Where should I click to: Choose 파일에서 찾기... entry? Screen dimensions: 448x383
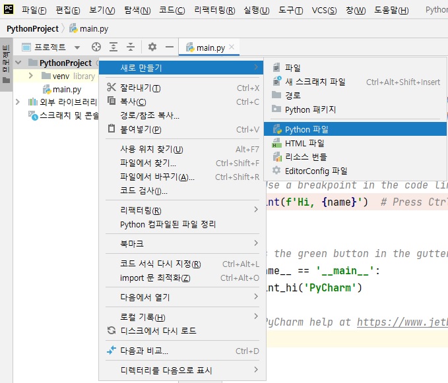point(183,163)
